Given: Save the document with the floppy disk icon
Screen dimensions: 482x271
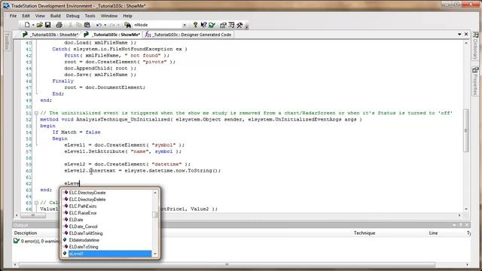Looking at the screenshot, I should tap(47, 25).
